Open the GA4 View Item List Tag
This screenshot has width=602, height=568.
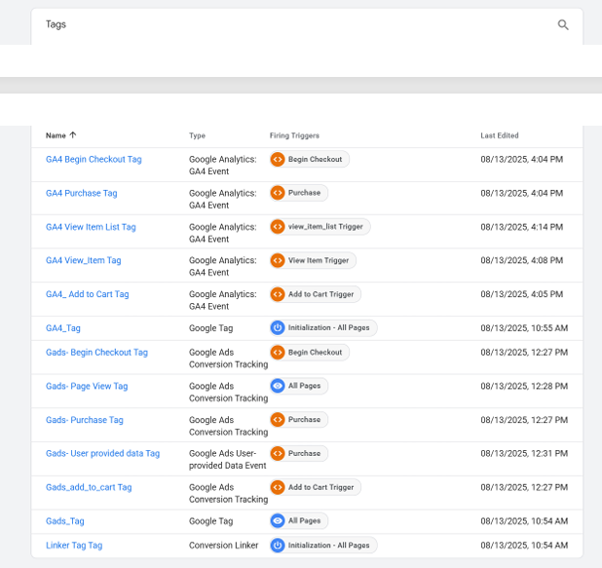point(91,227)
